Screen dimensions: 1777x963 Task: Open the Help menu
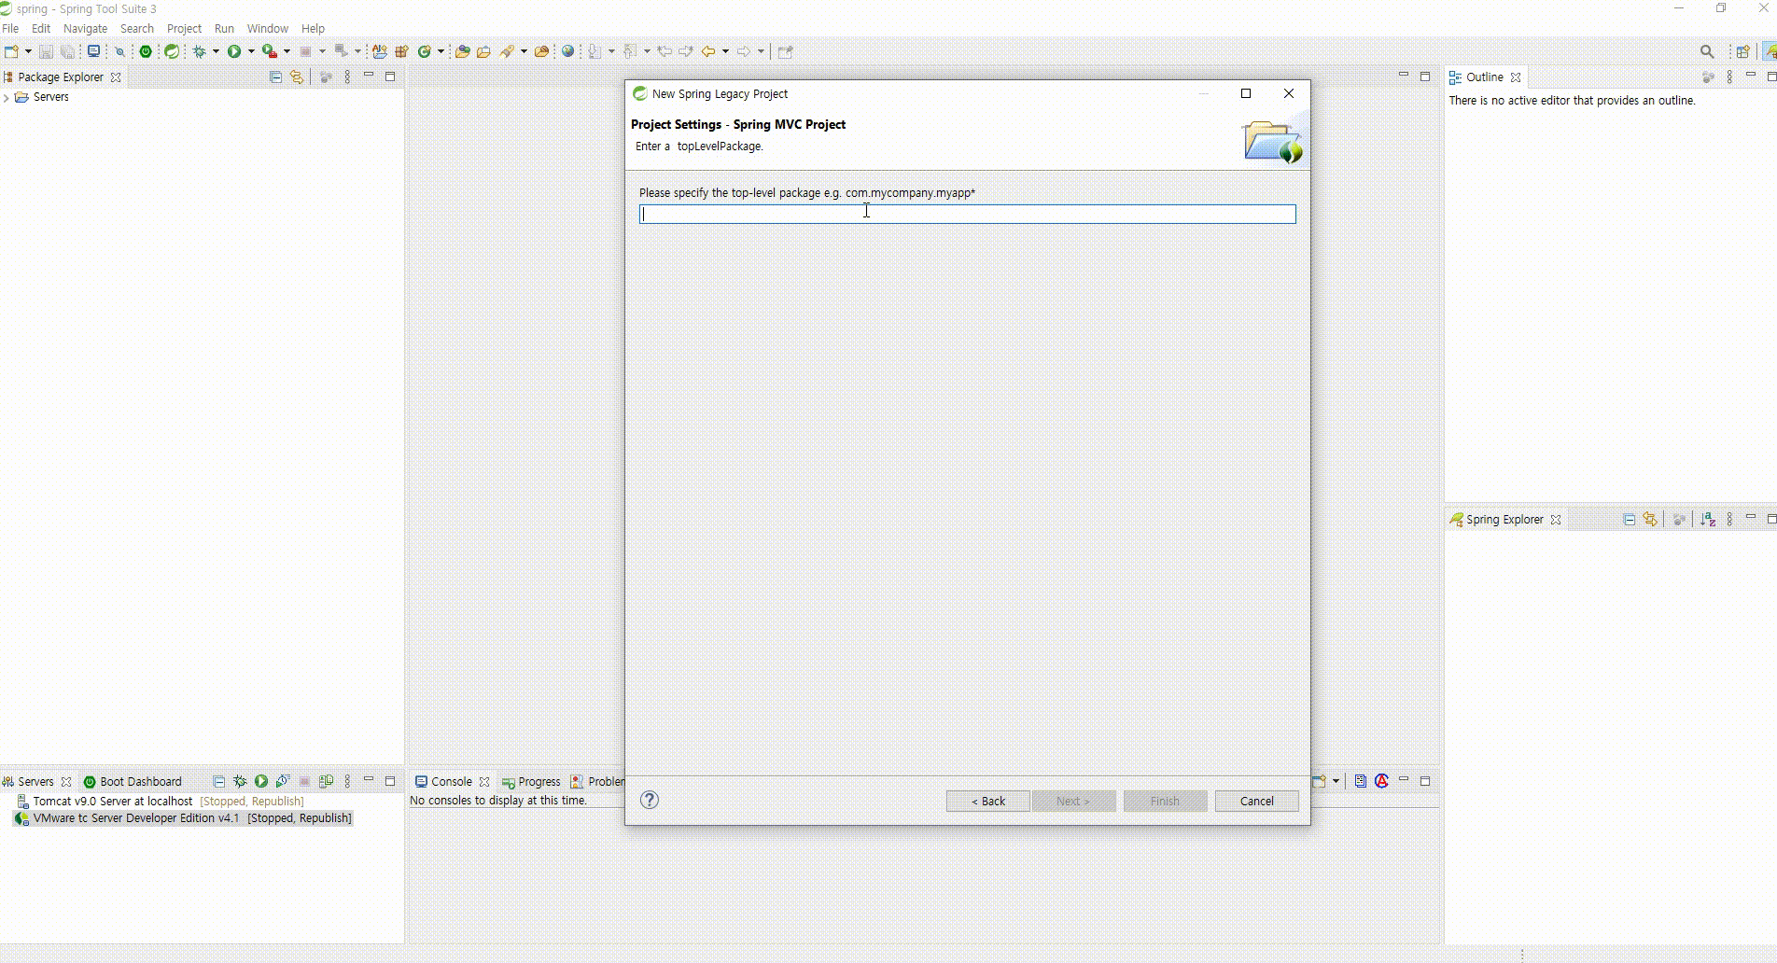click(313, 29)
